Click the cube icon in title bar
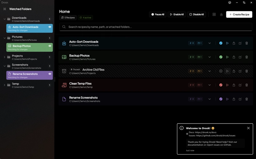This screenshot has width=256, height=159. [x=229, y=3]
